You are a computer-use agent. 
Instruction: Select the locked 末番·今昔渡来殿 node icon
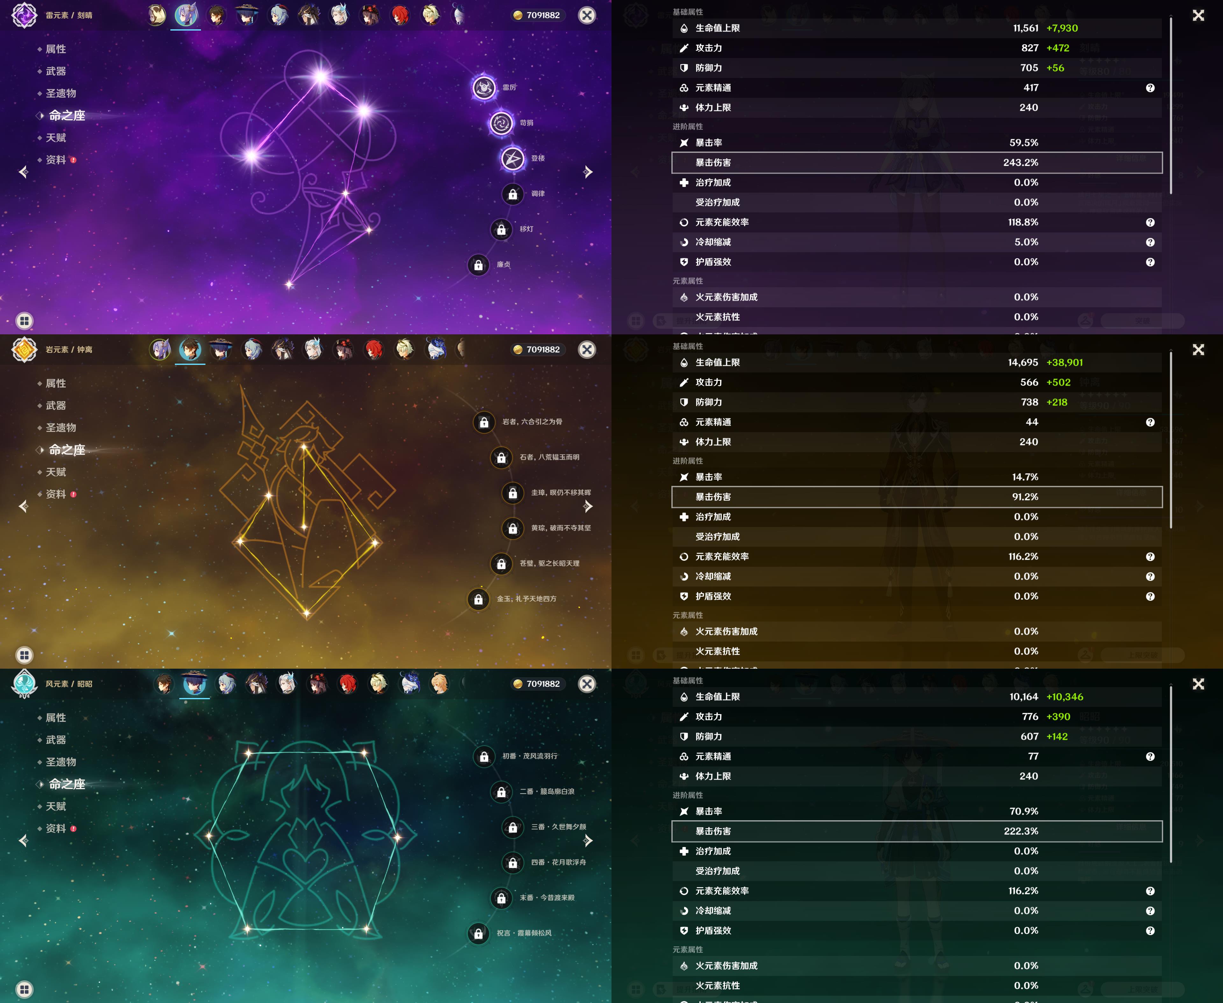[x=501, y=899]
